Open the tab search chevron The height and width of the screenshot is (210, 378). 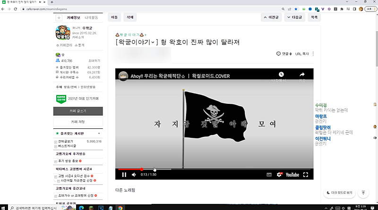(347, 2)
